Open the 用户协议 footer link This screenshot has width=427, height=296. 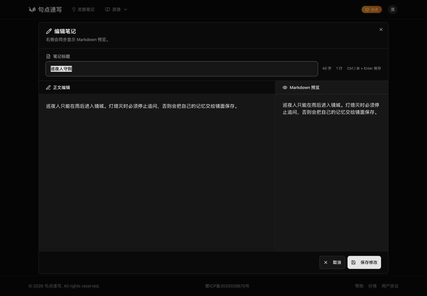click(x=390, y=286)
